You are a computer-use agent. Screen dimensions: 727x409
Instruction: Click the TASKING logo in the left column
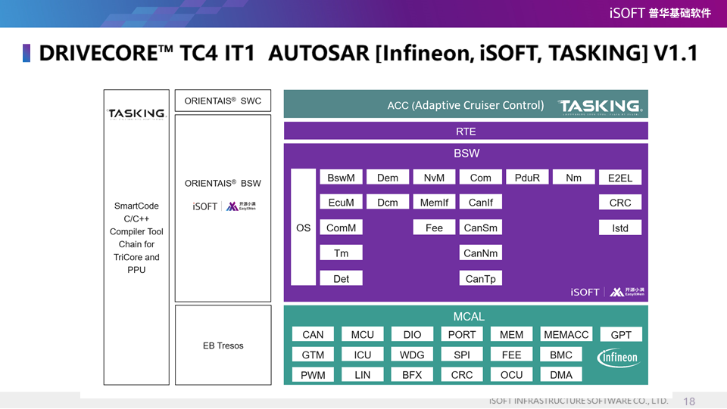click(137, 114)
